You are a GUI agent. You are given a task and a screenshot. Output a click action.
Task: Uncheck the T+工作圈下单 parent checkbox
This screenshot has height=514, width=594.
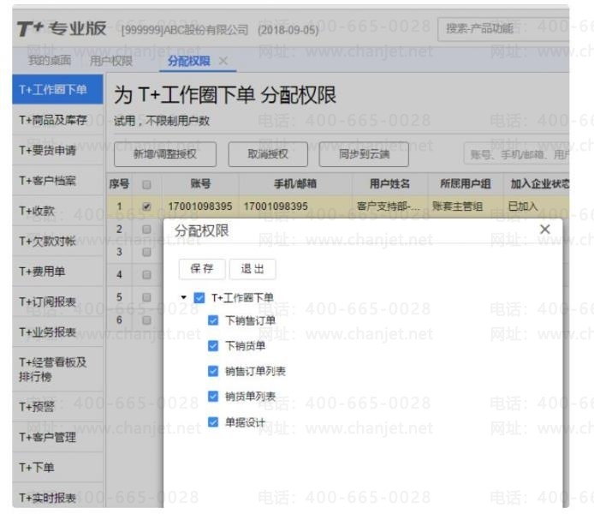point(199,297)
